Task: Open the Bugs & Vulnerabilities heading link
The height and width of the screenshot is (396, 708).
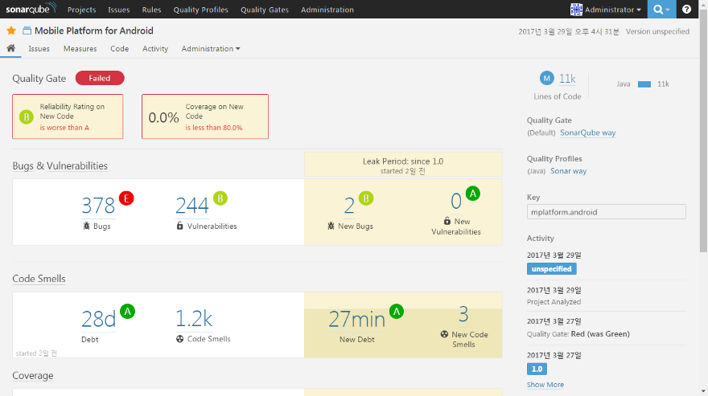Action: tap(60, 165)
